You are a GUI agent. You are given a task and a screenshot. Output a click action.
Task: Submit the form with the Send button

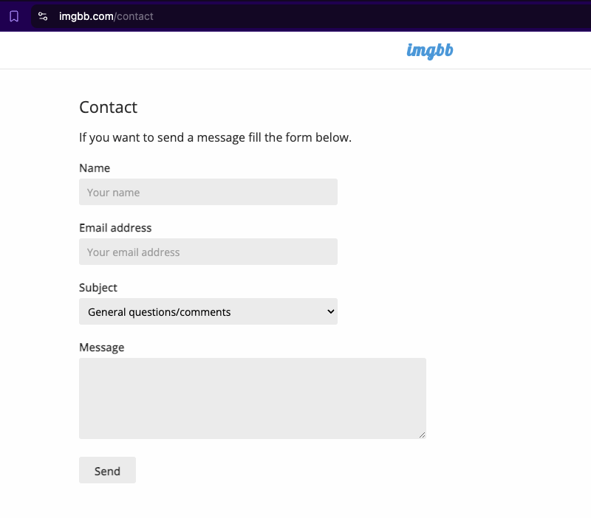click(x=107, y=470)
